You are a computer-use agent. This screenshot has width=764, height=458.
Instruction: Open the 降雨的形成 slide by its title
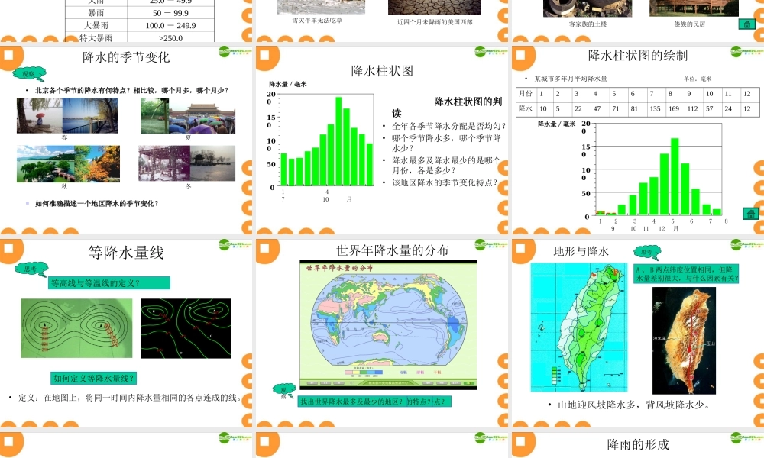point(638,444)
